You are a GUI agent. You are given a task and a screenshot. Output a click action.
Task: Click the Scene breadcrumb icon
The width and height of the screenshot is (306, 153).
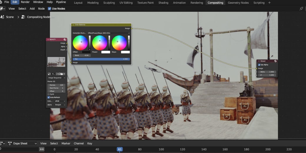tap(2, 17)
